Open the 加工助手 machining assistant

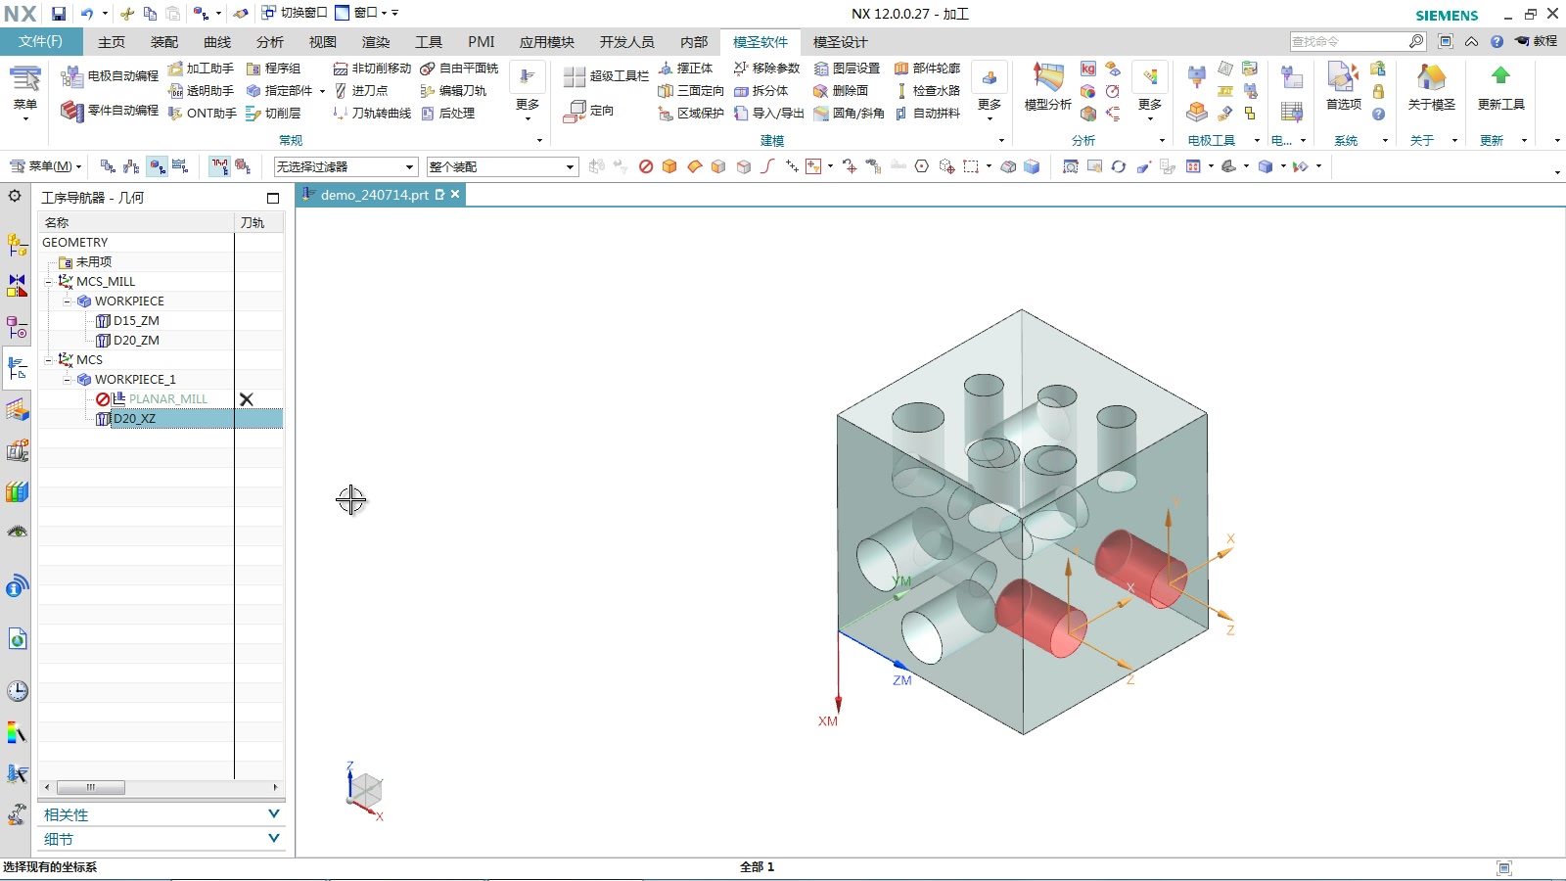pos(202,69)
